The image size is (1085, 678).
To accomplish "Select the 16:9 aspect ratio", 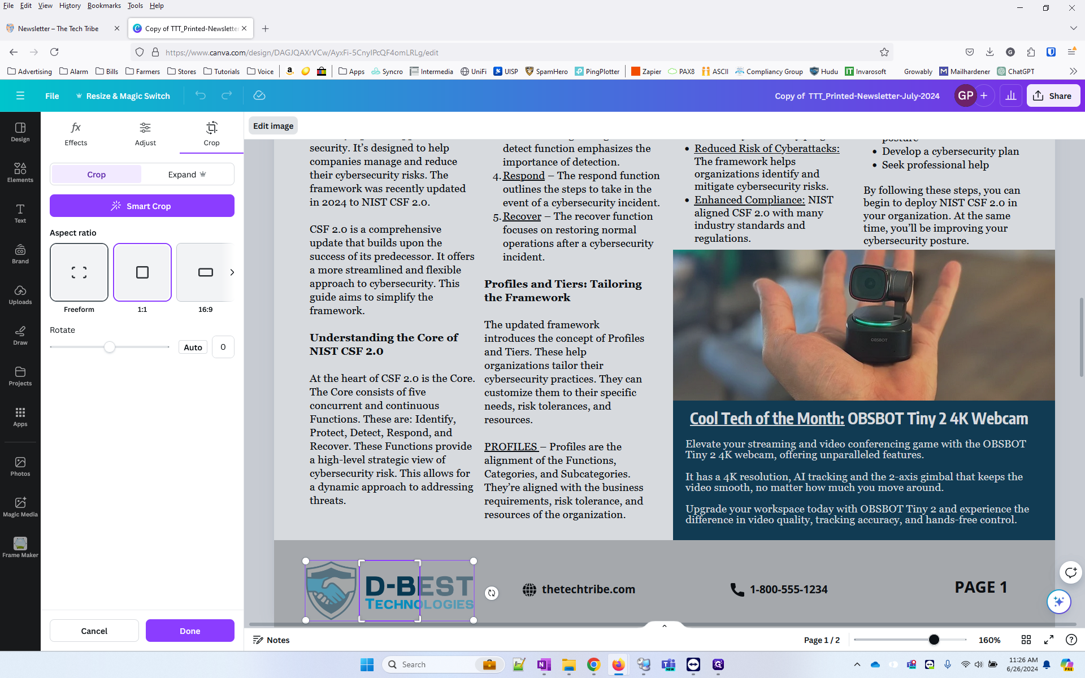I will pyautogui.click(x=205, y=272).
